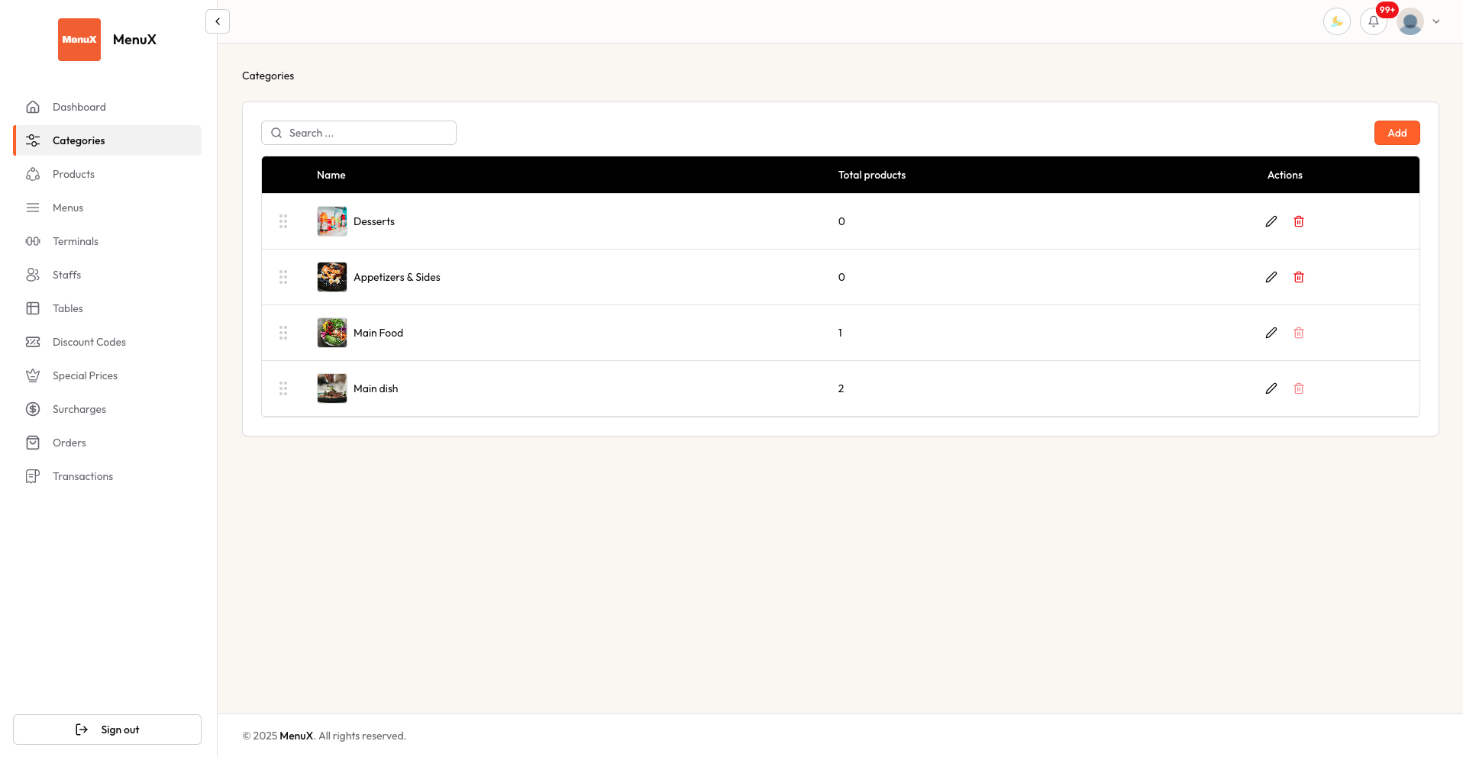Click the MenuX logo icon
The width and height of the screenshot is (1463, 757).
click(x=79, y=40)
